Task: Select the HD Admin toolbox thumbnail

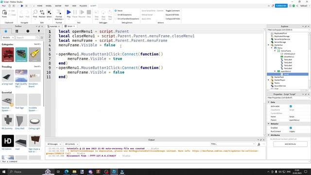Action: (8, 141)
